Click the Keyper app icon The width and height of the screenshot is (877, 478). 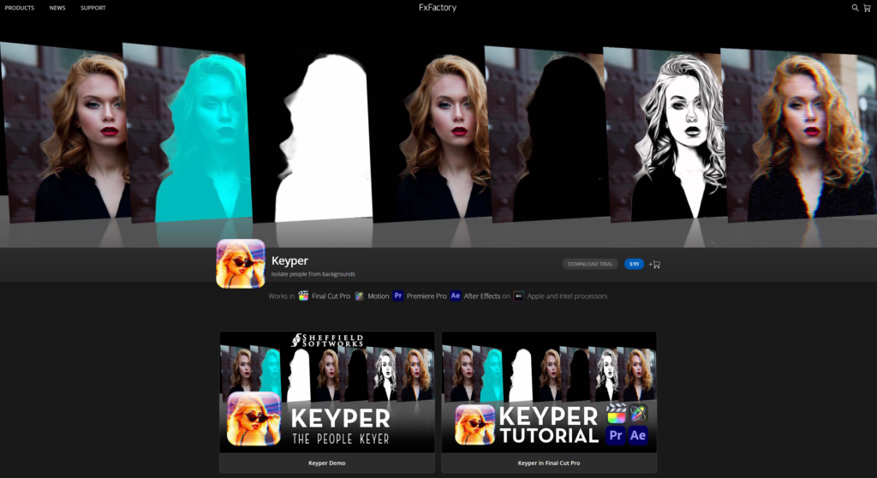(x=241, y=264)
